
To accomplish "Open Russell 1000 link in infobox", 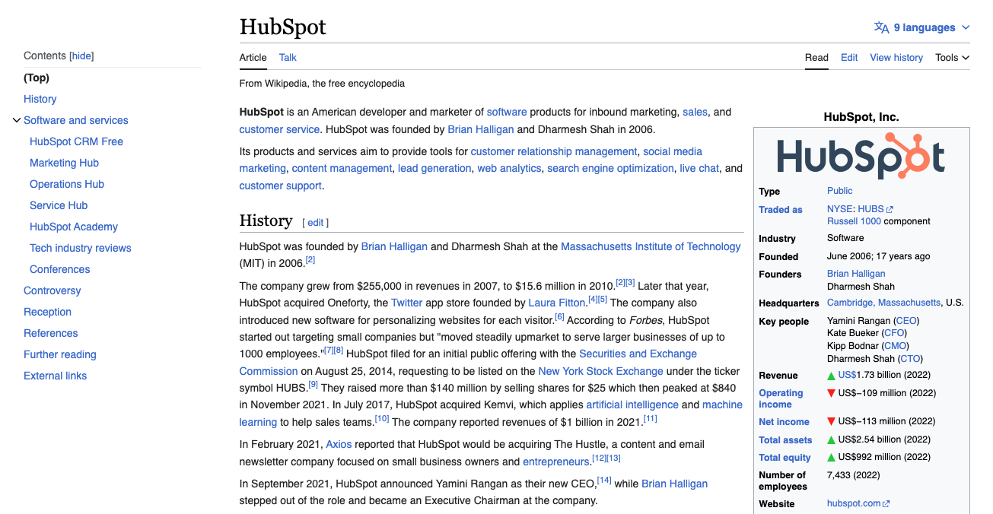I will (854, 221).
